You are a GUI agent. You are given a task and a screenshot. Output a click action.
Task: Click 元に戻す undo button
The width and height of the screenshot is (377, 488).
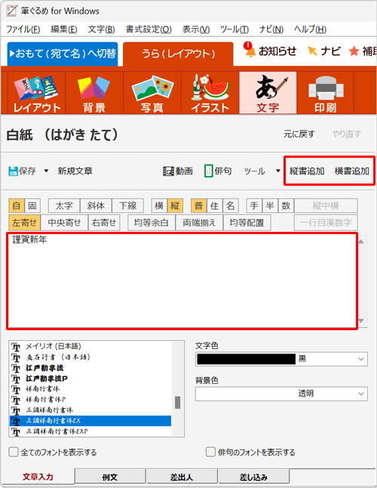click(299, 134)
